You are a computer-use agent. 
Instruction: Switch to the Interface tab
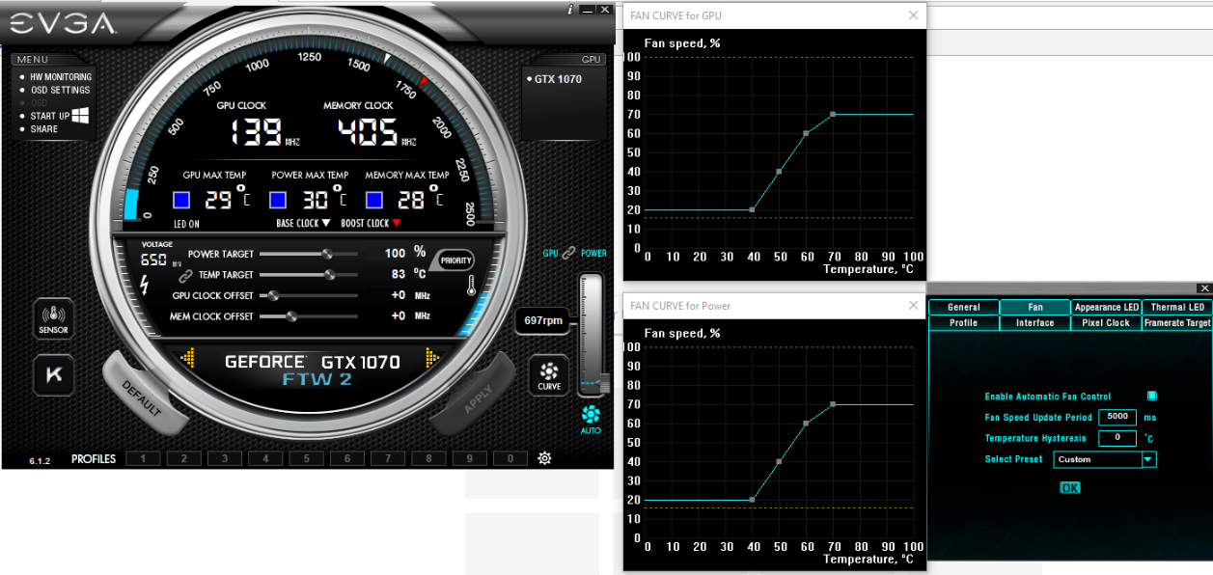(1035, 322)
